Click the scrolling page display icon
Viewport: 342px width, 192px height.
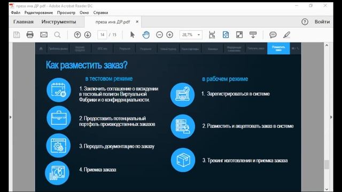212,35
